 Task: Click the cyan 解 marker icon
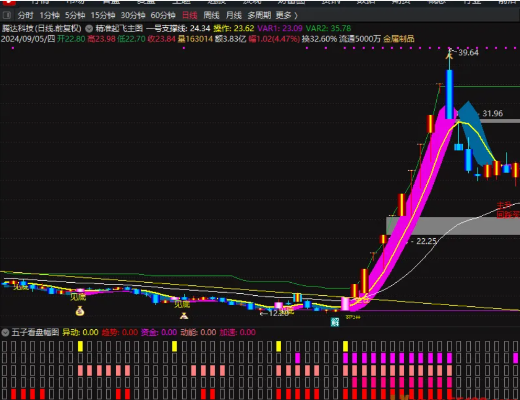pyautogui.click(x=335, y=321)
